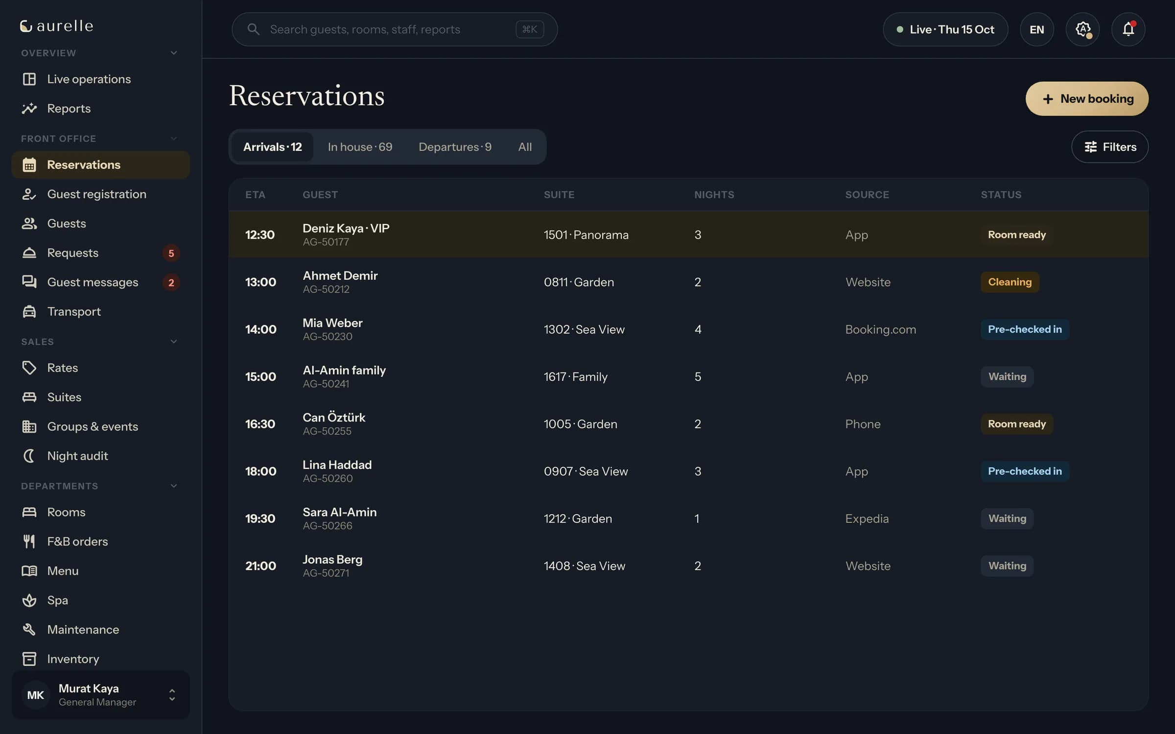Open the Filters panel

click(1110, 147)
